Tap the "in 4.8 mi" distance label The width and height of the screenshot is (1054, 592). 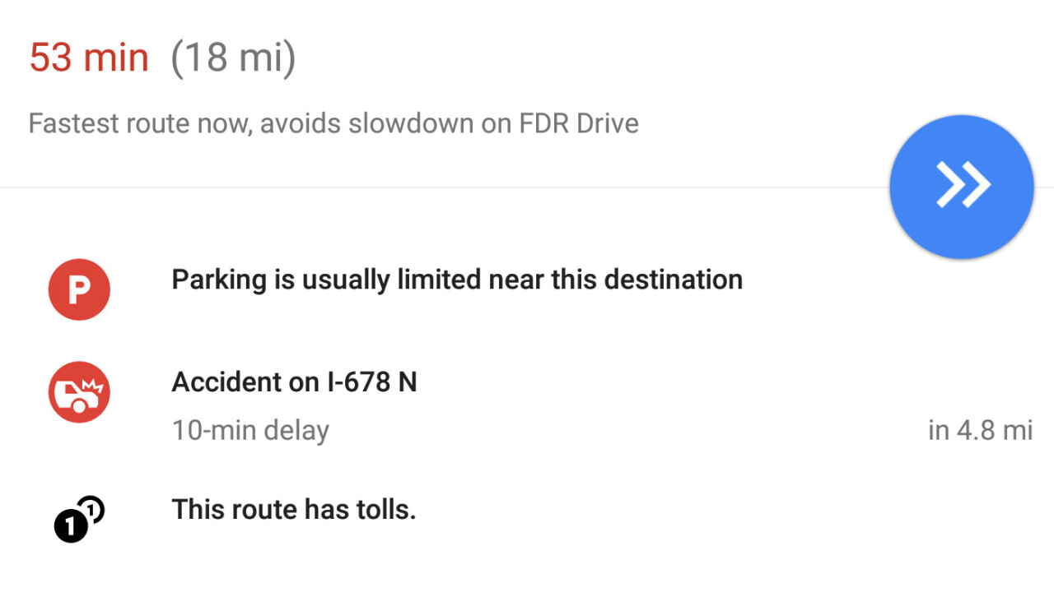(x=980, y=430)
